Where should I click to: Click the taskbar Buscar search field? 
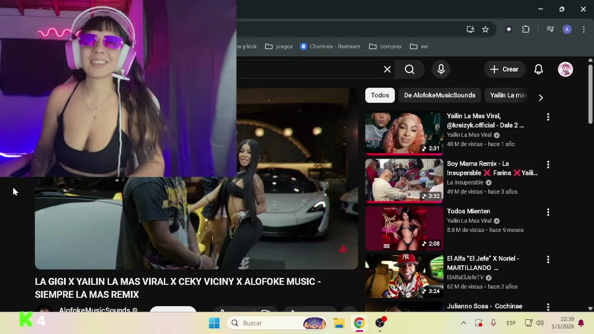(x=278, y=323)
